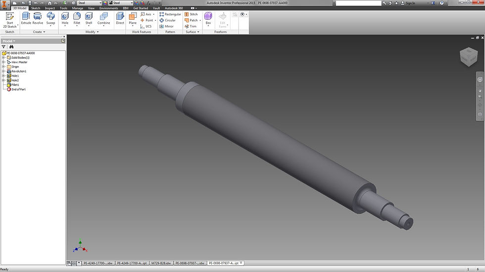This screenshot has height=272, width=485.
Task: Select Fillet1 in the model tree
Action: (15, 85)
